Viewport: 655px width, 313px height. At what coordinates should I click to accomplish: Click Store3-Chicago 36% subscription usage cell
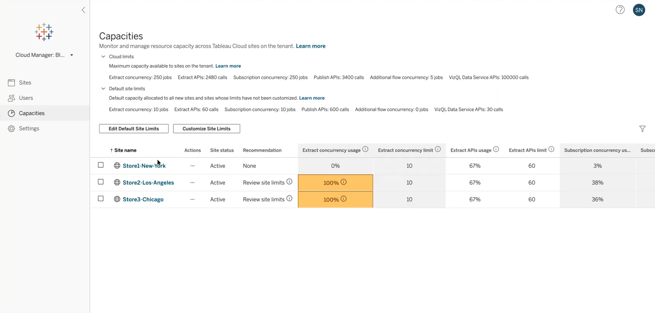(x=597, y=199)
